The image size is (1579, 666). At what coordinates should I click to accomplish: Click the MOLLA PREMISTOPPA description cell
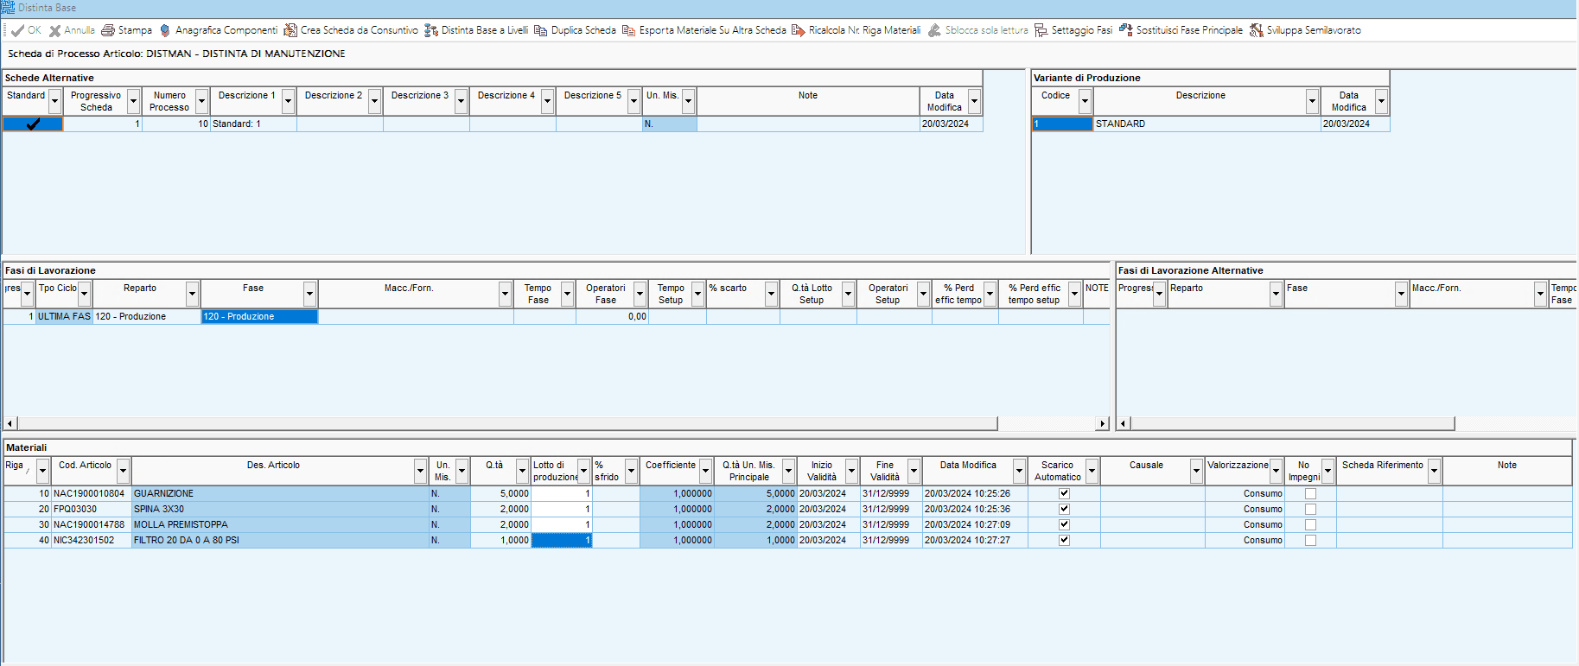point(280,524)
